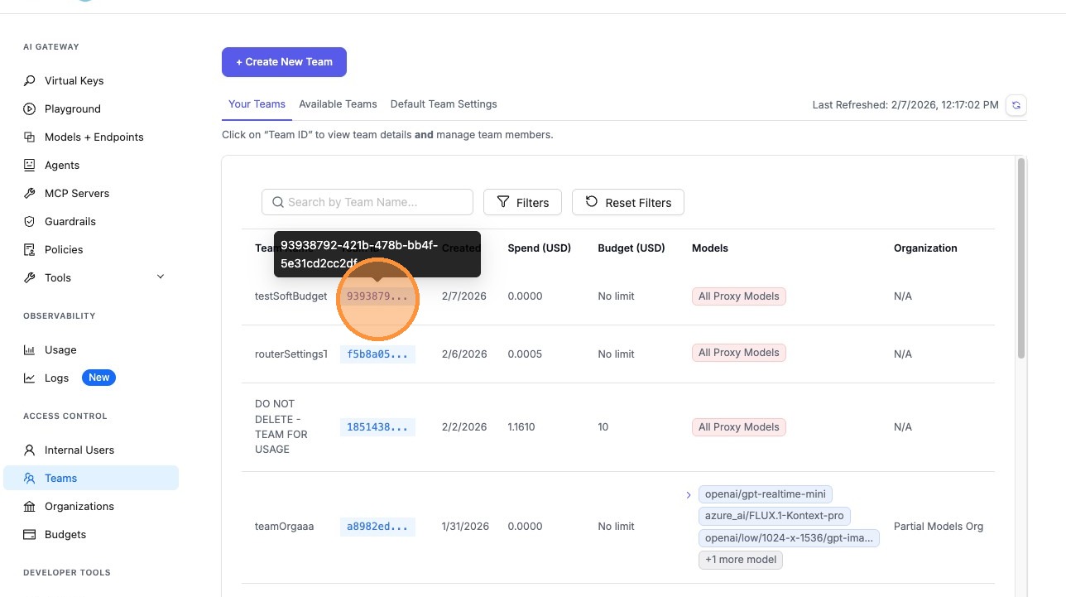1066x597 pixels.
Task: Click the refresh icon beside Last Refreshed
Action: [x=1016, y=105]
